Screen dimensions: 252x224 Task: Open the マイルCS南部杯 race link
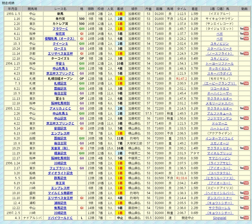coord(60,193)
